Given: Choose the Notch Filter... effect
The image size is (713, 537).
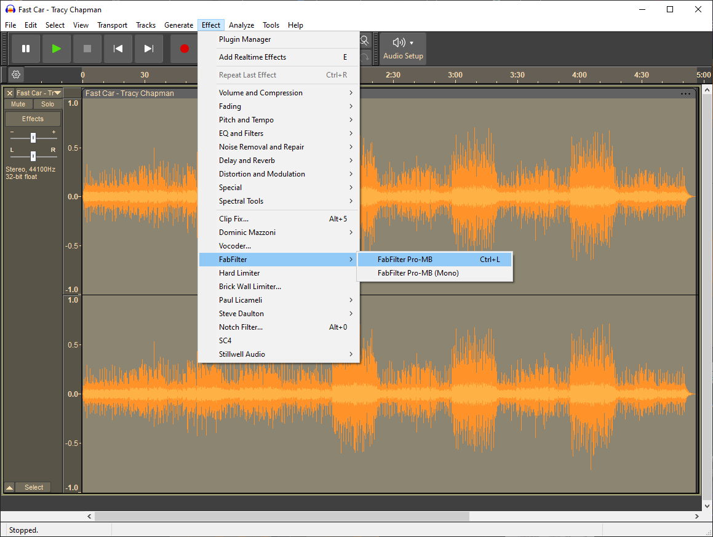Looking at the screenshot, I should 279,327.
